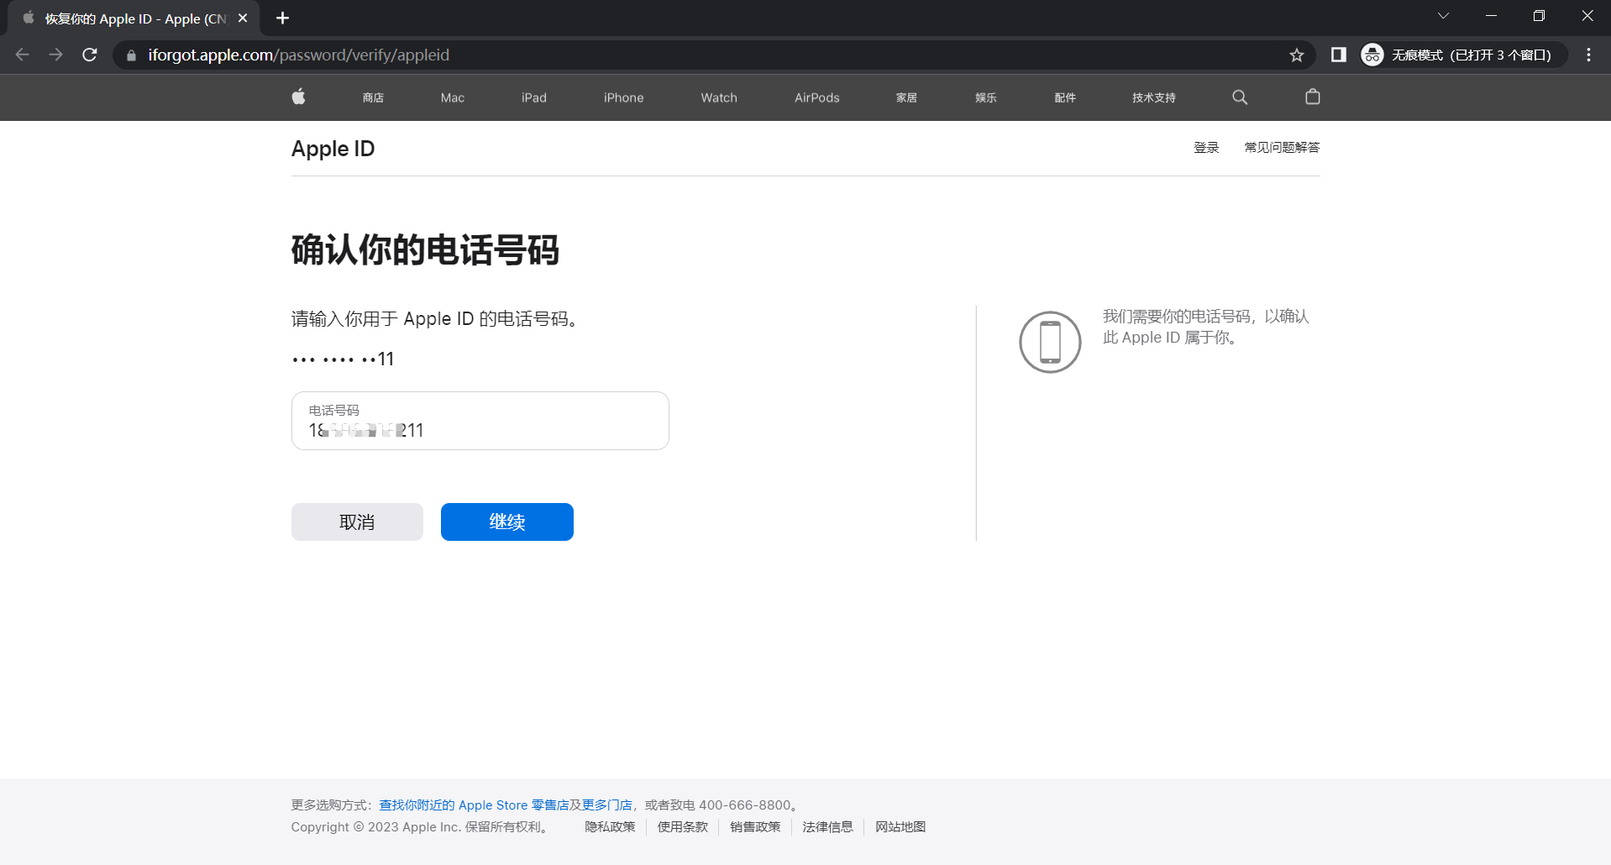The image size is (1611, 865).
Task: Click the masked number ending in 11
Action: click(x=343, y=359)
